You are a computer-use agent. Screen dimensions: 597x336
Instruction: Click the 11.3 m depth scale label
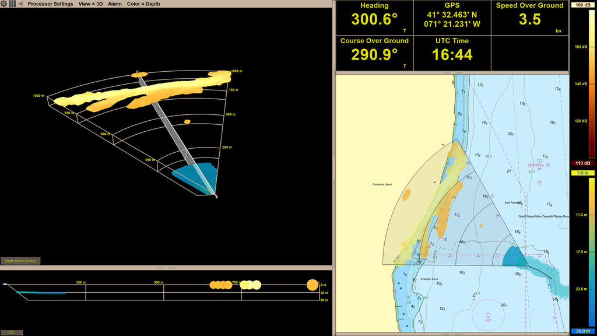[581, 215]
